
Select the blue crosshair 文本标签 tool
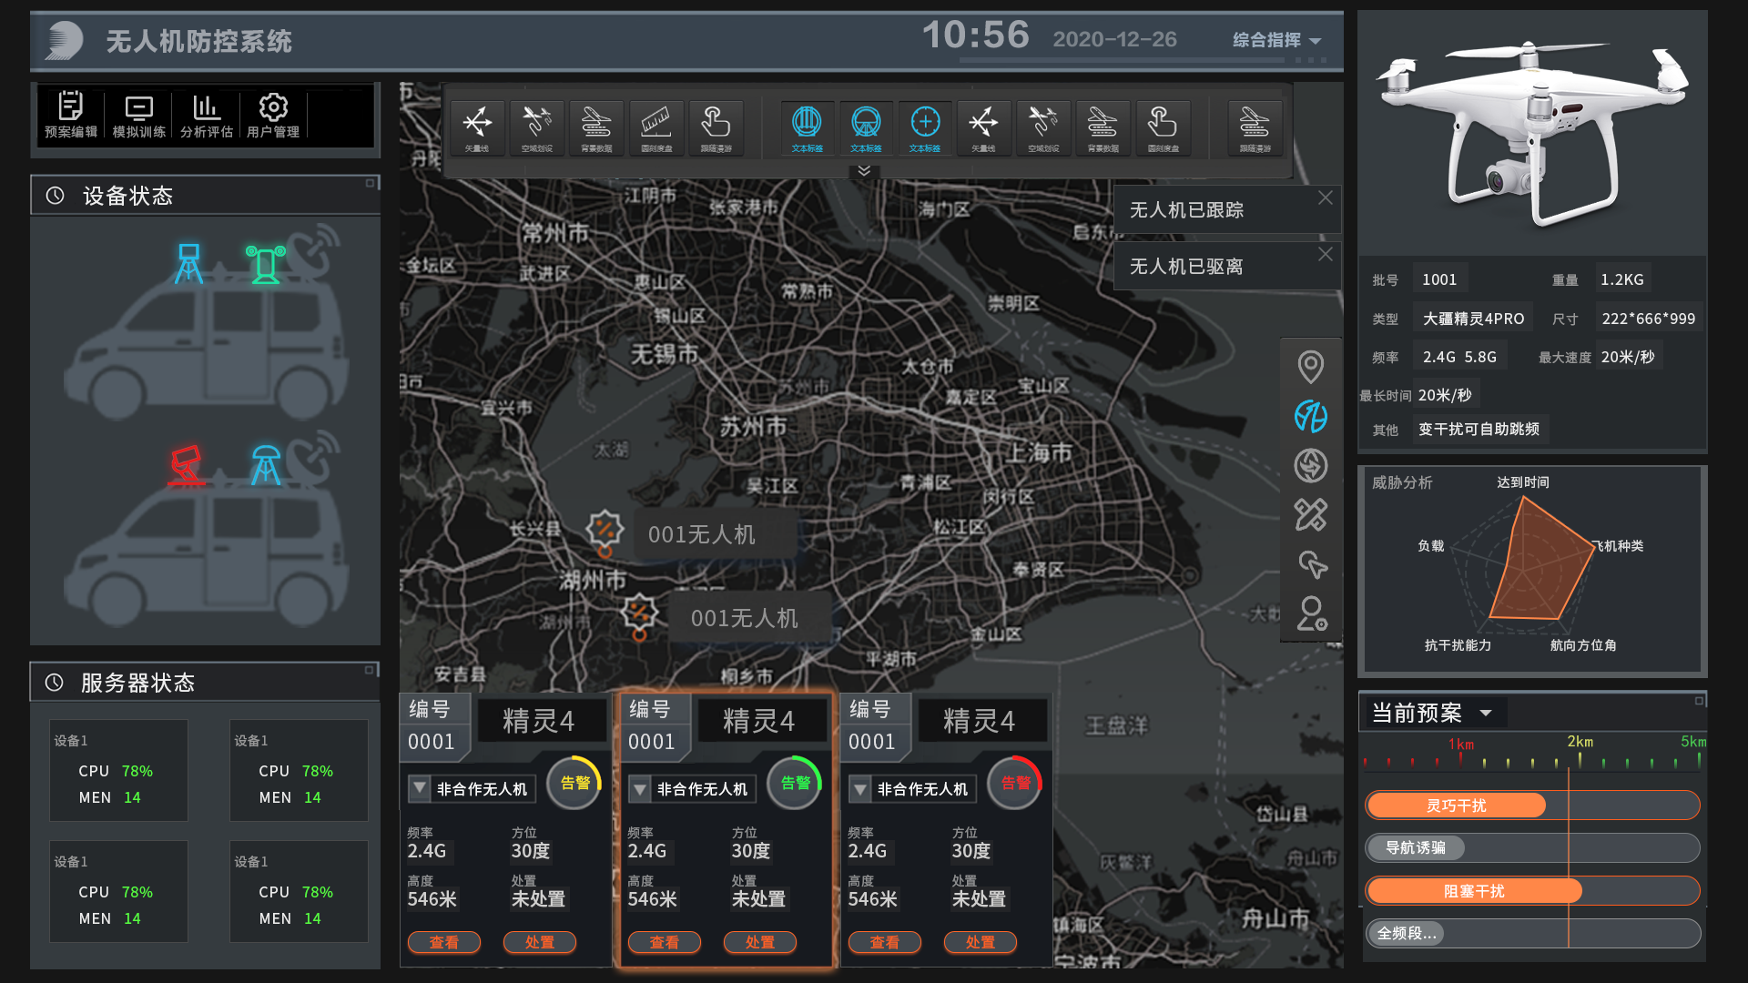click(925, 127)
